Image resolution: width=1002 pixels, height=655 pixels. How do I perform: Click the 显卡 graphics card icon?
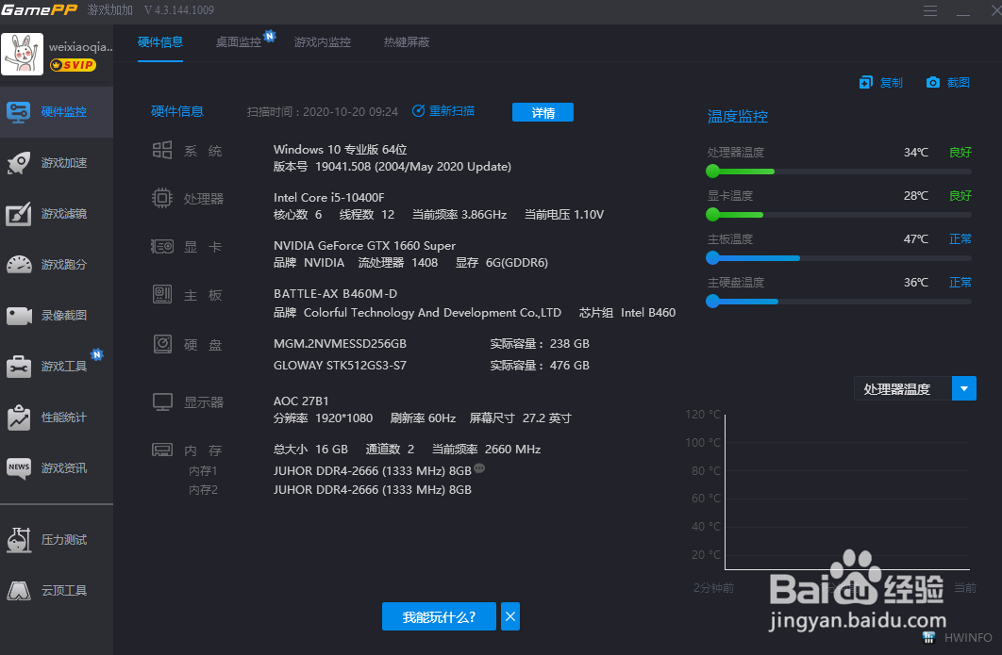click(161, 246)
